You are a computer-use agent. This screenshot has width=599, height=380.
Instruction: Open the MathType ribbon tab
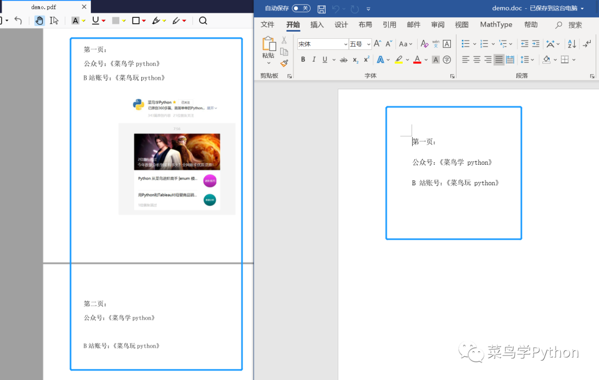click(x=496, y=25)
